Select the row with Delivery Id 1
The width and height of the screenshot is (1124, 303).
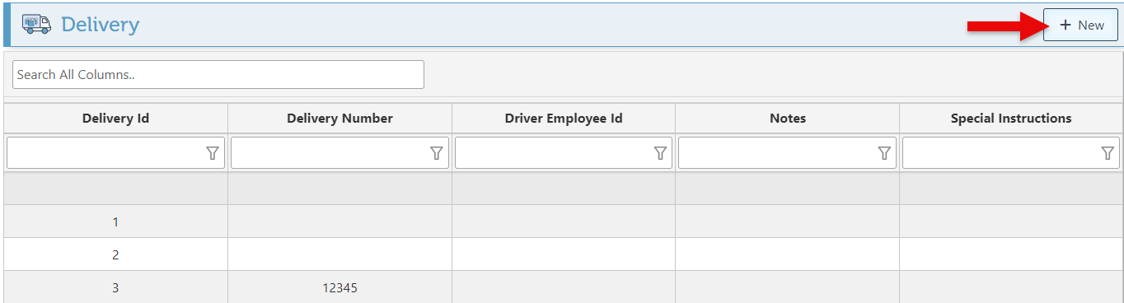(x=564, y=221)
